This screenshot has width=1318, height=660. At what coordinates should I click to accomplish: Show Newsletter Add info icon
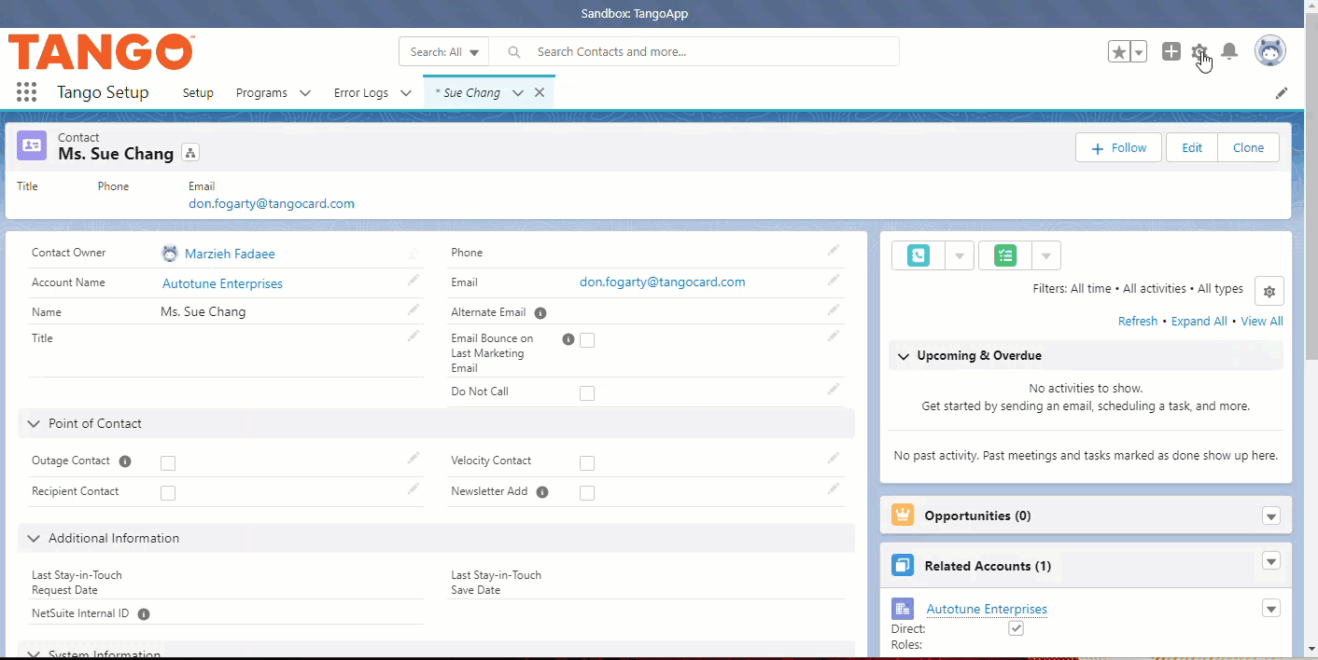tap(542, 492)
